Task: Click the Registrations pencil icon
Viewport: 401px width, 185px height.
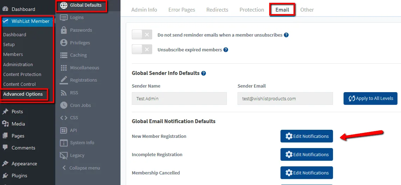Action: [64, 80]
